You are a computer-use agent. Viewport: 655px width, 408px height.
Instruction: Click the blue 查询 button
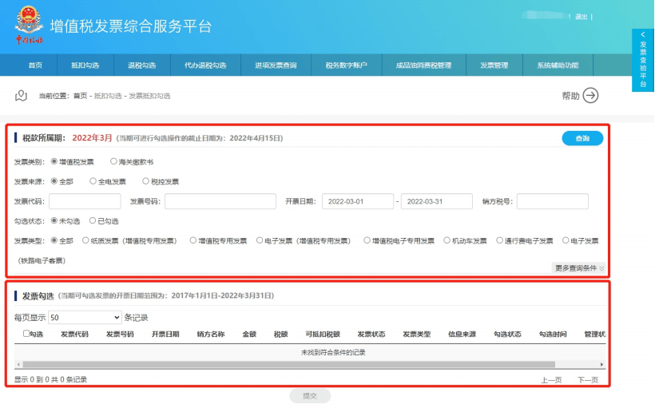click(x=582, y=139)
